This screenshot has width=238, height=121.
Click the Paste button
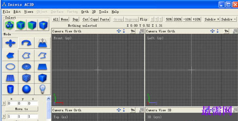(x=104, y=19)
